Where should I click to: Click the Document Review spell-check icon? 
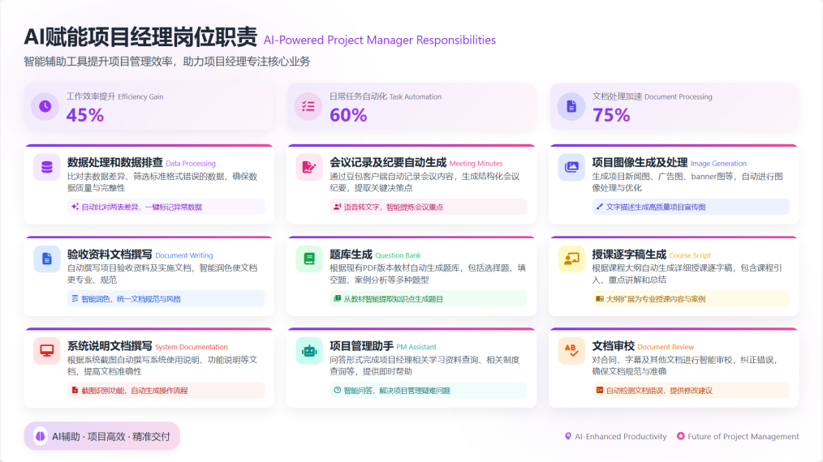tap(571, 350)
